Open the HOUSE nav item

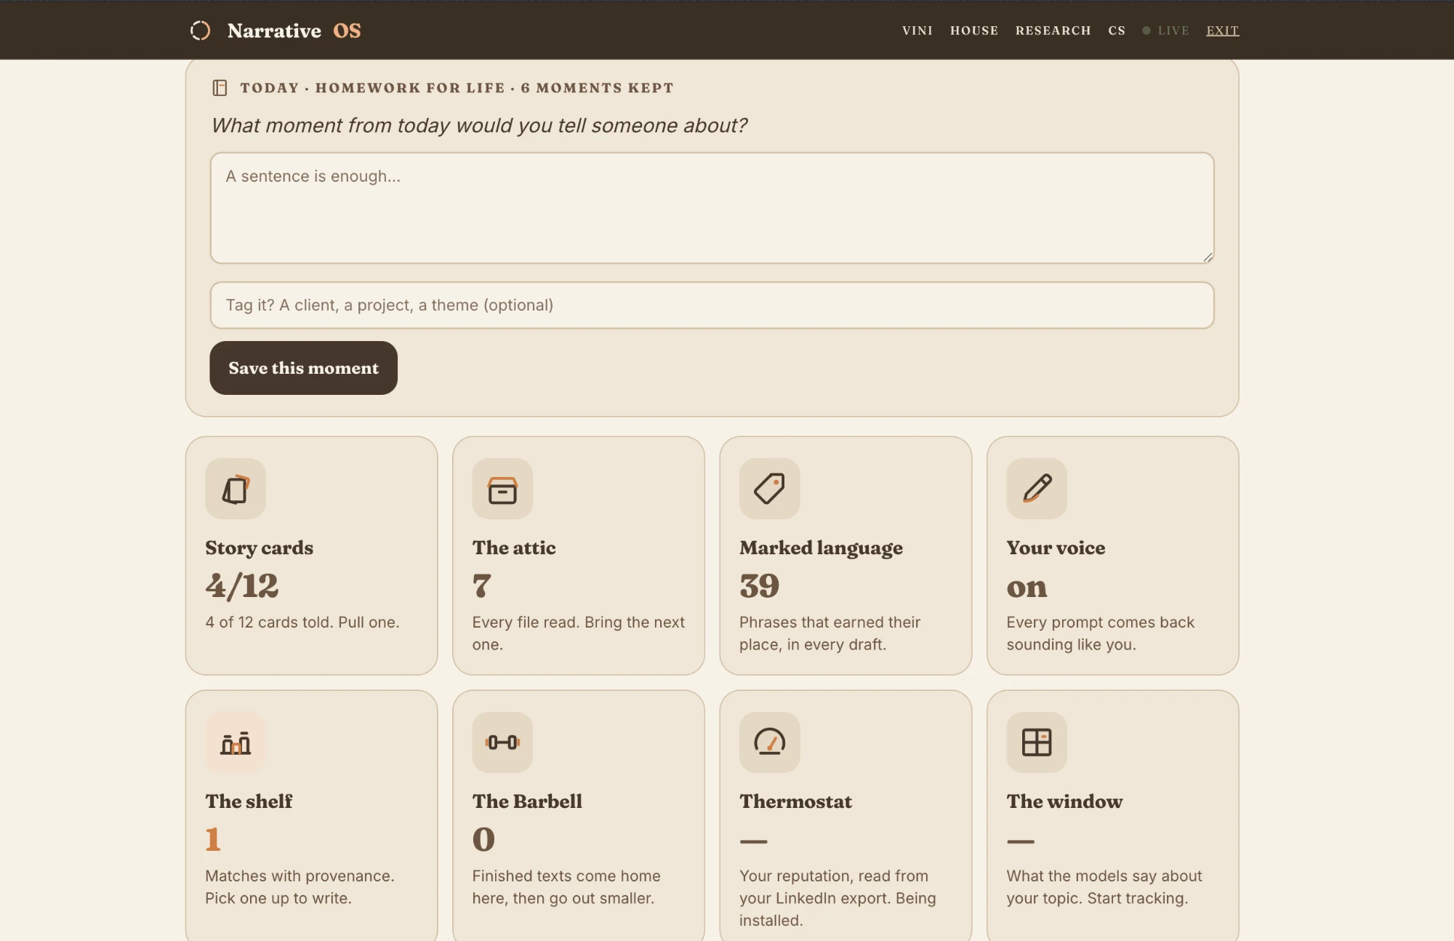[974, 31]
